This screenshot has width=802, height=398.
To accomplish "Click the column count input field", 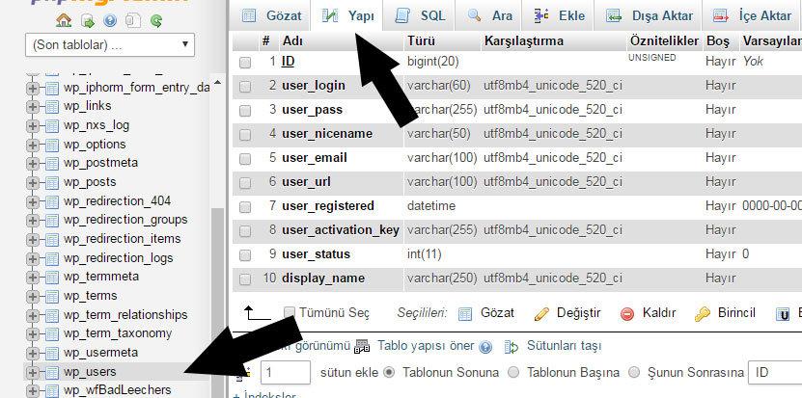I will pos(286,372).
